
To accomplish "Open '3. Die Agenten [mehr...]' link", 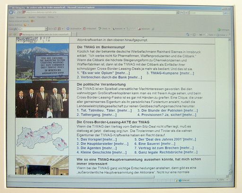I will coord(97,148).
